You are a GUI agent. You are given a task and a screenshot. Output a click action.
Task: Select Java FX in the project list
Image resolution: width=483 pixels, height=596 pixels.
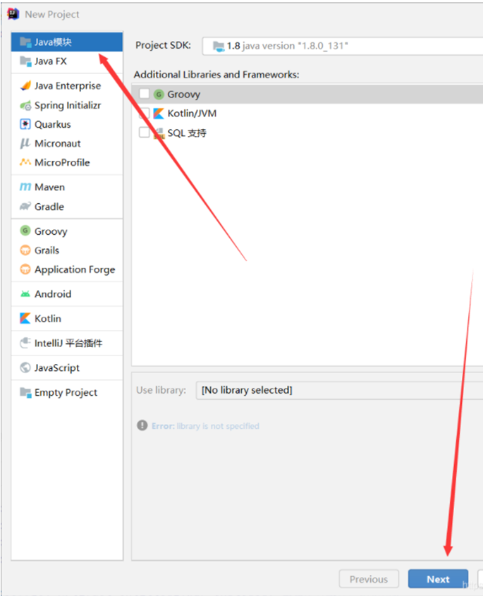(x=67, y=61)
